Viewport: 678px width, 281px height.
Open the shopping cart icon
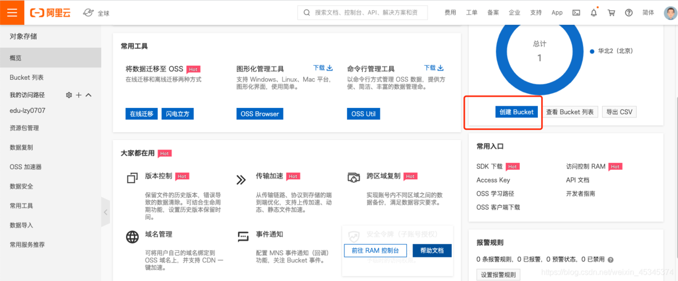point(611,13)
